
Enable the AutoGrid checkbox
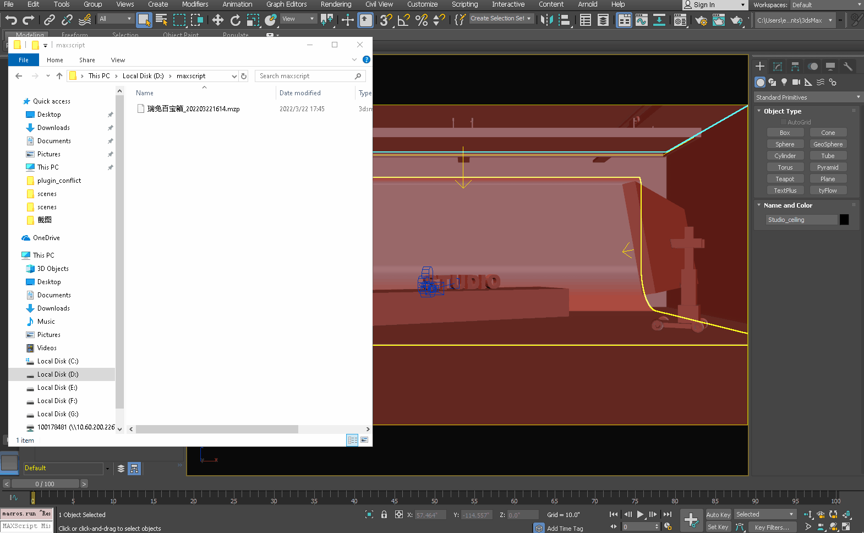click(x=784, y=122)
